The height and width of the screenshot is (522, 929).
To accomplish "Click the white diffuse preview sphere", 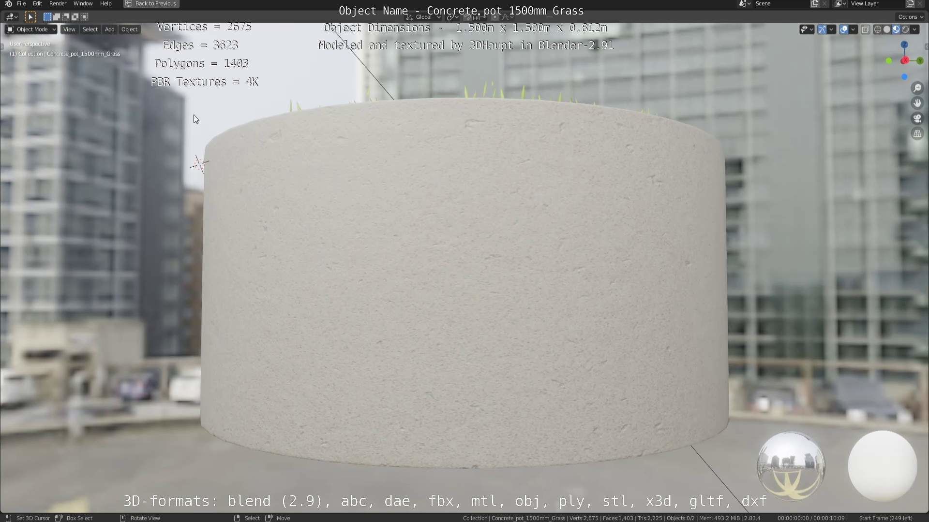I will pyautogui.click(x=883, y=465).
